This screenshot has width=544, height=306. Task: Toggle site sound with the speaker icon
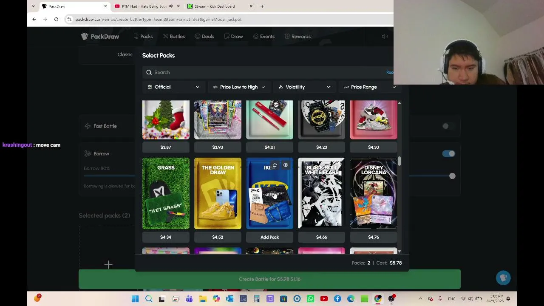tap(385, 37)
